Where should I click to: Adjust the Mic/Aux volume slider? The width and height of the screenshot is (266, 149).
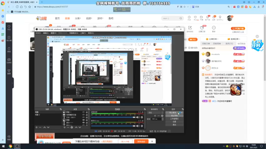[x=113, y=126]
